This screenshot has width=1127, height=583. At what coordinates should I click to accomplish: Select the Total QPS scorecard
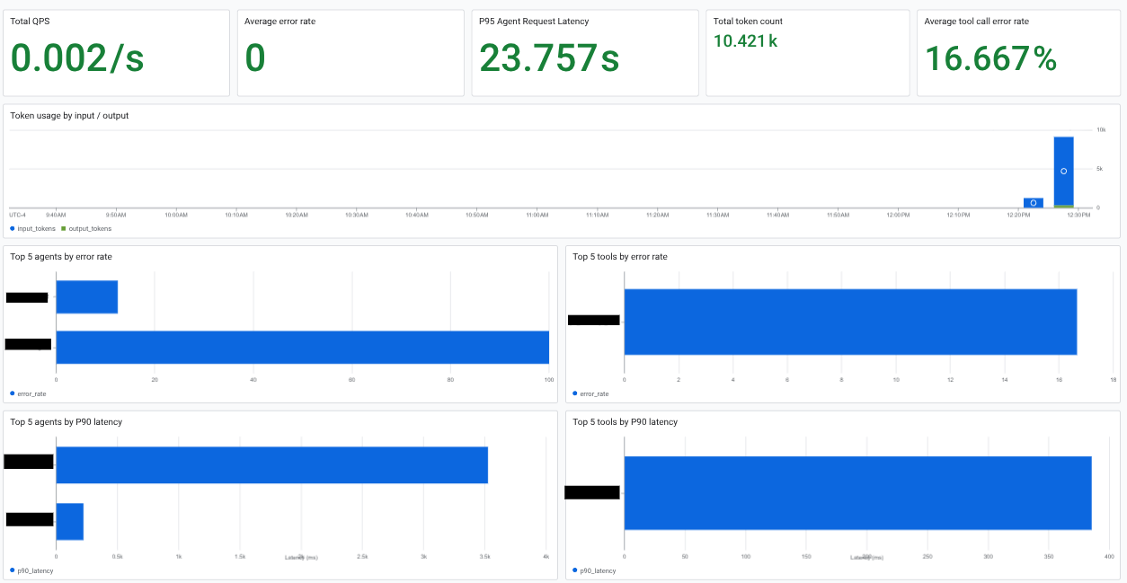[117, 52]
